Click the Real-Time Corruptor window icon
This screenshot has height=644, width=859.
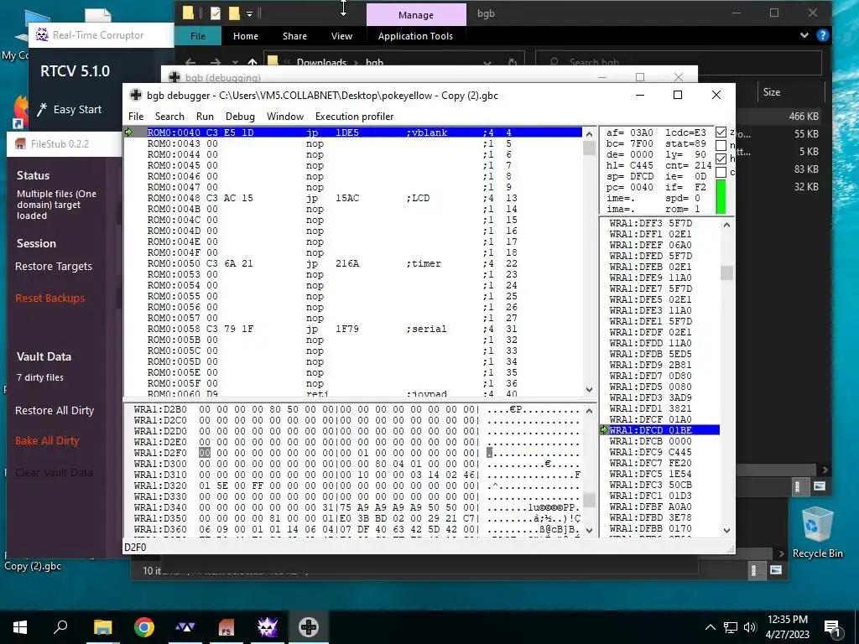point(42,34)
